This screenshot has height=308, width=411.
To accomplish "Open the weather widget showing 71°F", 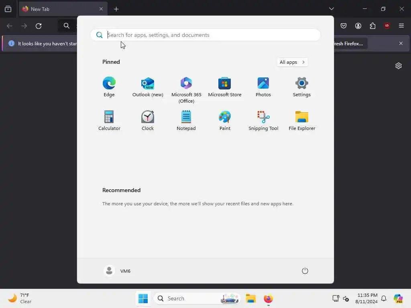I will point(20,298).
